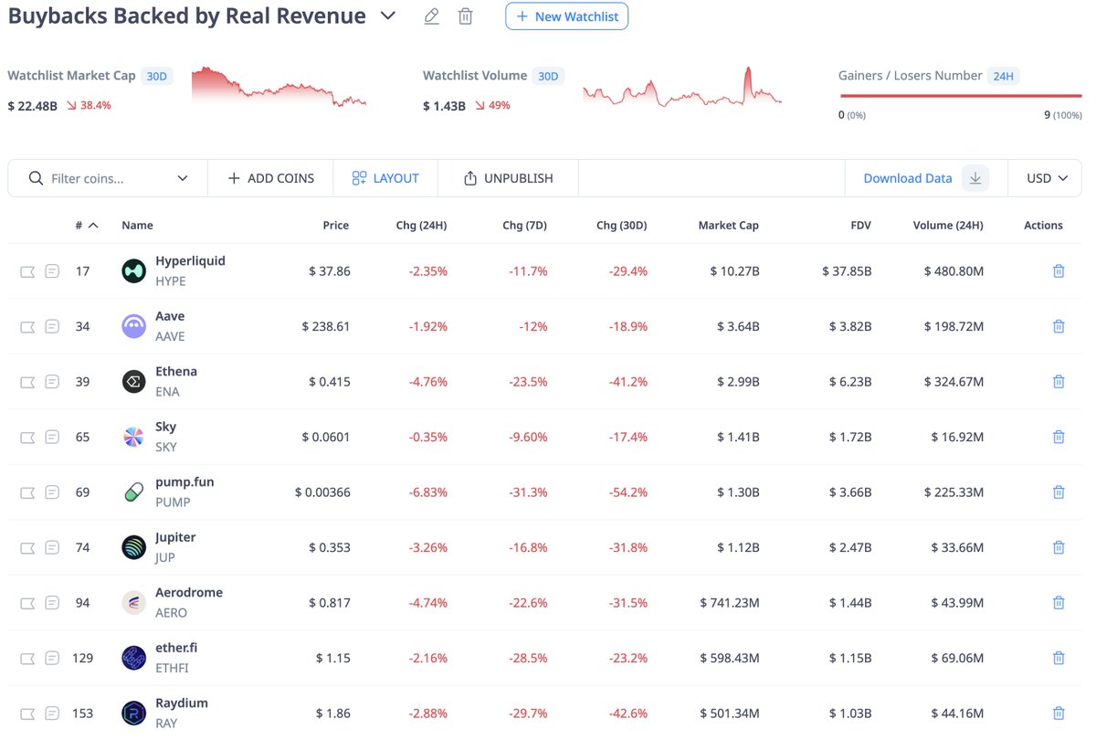Click Jupiter FDV $ 2.47B
The image size is (1096, 740).
coord(850,547)
